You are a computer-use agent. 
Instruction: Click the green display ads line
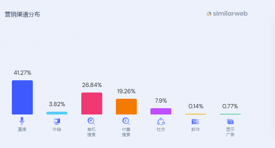click(230, 114)
